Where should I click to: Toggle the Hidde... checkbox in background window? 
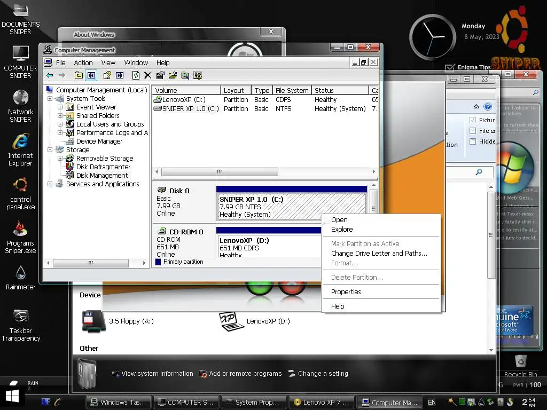tap(473, 141)
